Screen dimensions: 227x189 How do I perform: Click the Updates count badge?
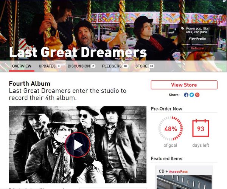point(59,66)
